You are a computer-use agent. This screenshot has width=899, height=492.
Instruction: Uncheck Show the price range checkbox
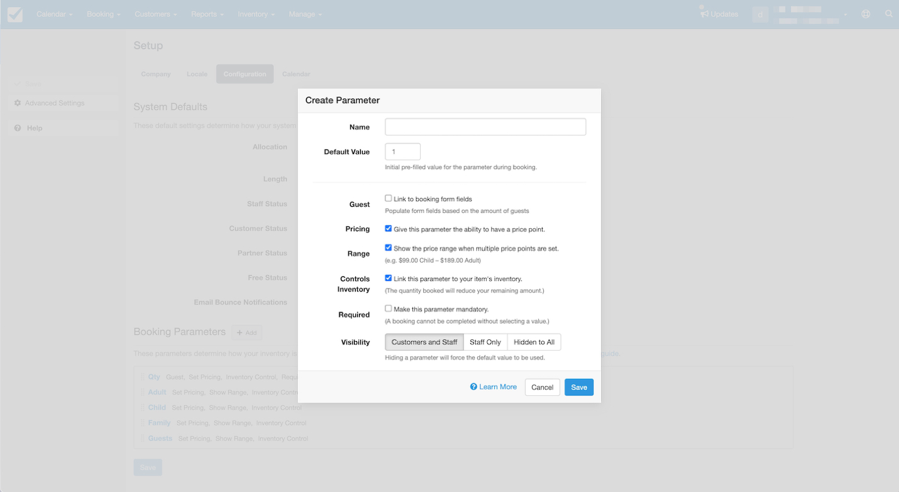tap(389, 248)
